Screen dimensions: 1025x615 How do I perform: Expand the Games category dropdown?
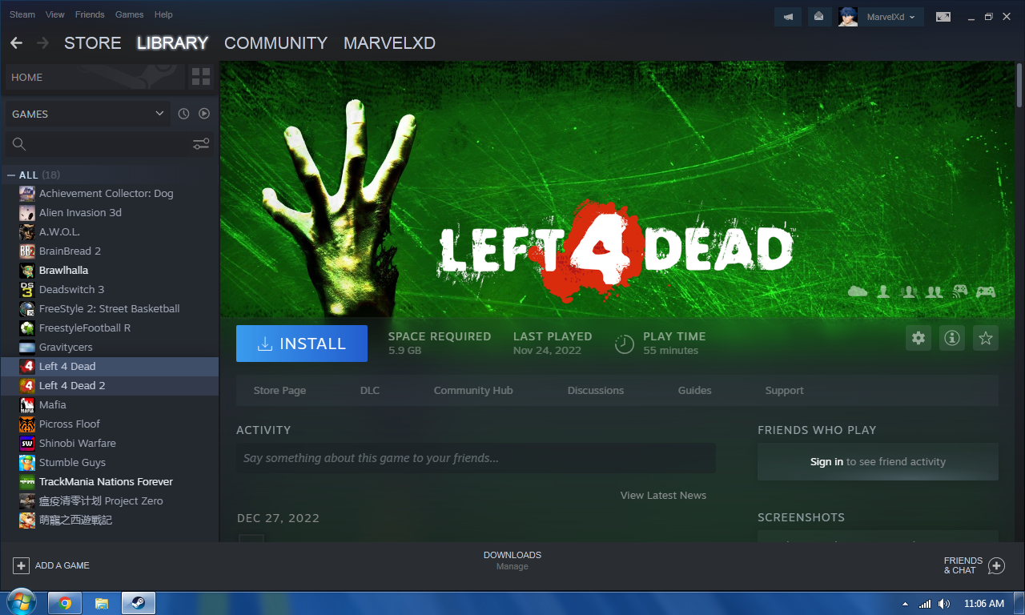pos(87,114)
